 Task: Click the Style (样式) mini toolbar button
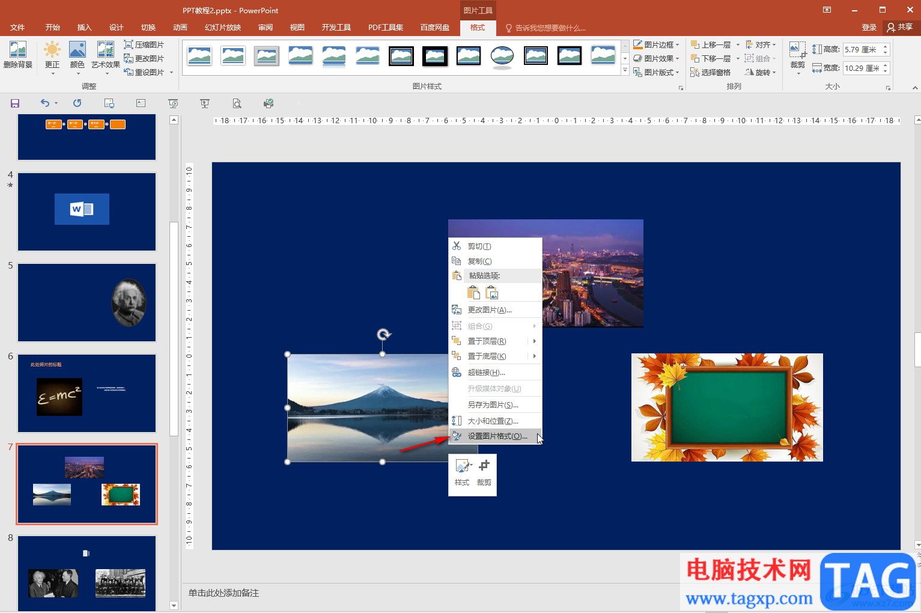462,473
